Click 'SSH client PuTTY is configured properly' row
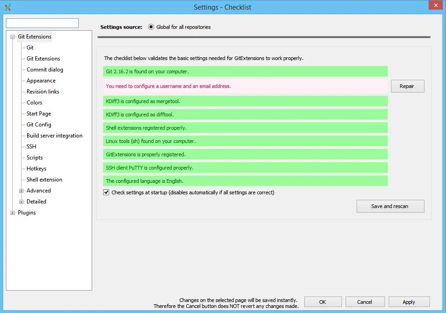The image size is (446, 313). (x=245, y=168)
